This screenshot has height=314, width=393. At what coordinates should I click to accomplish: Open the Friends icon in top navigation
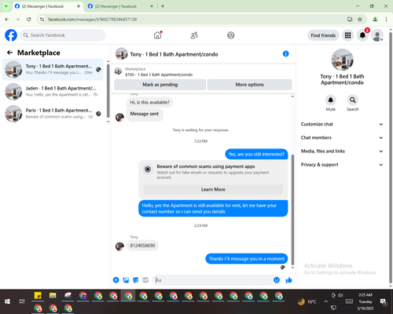[x=194, y=35]
